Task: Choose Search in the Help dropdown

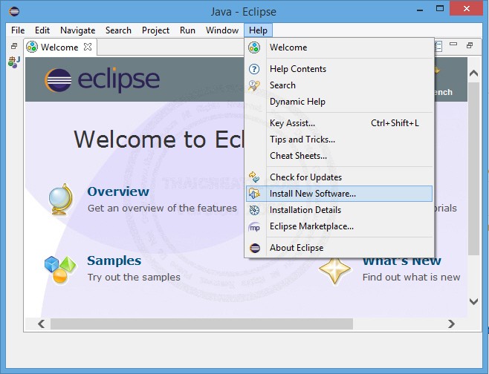Action: coord(339,85)
